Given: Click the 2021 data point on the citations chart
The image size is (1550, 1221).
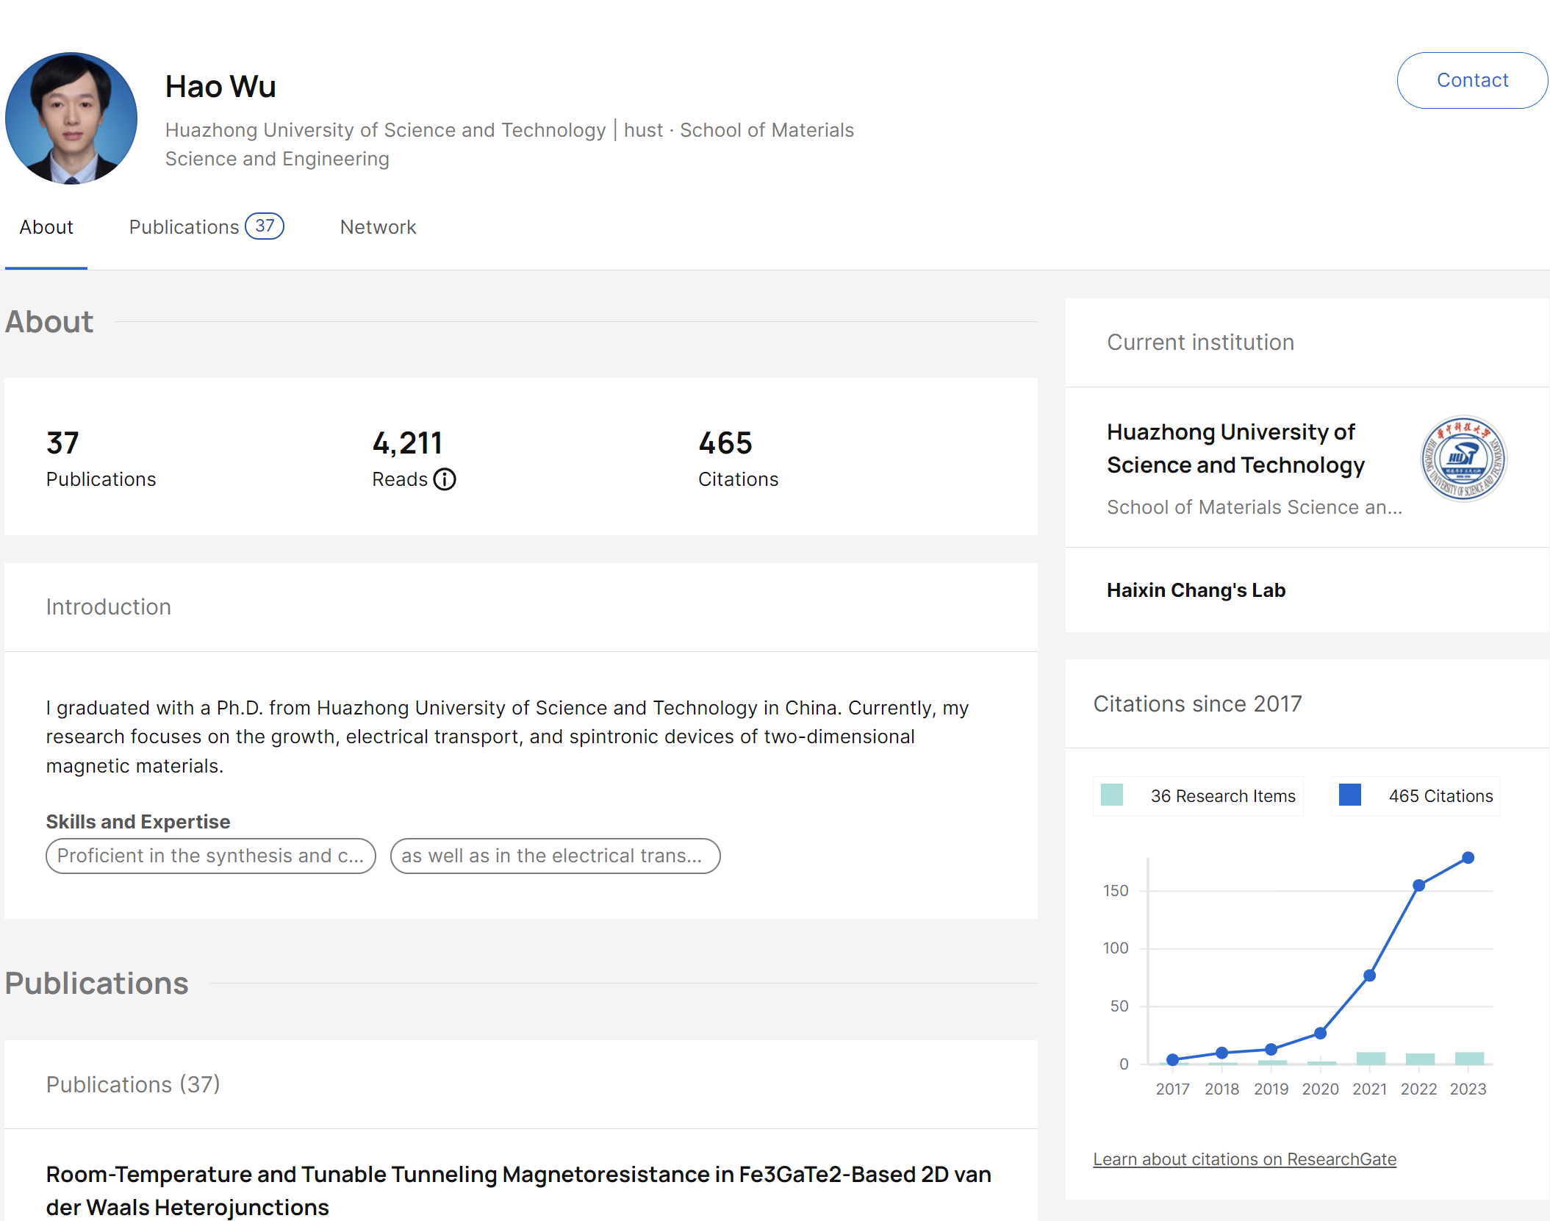Looking at the screenshot, I should click(x=1369, y=976).
